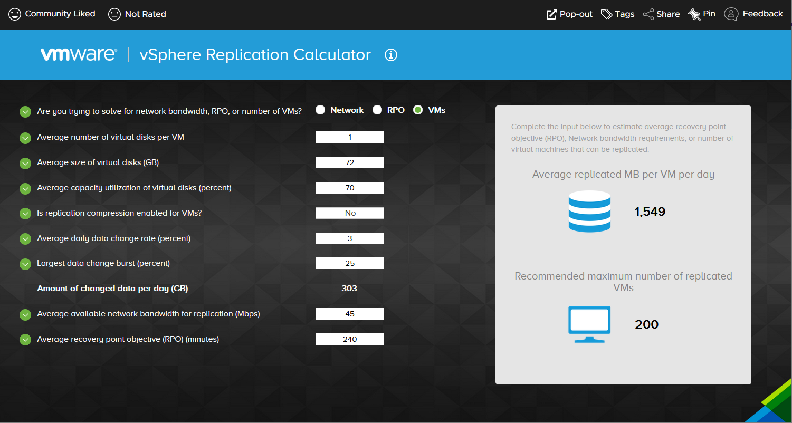Click the info icon beside vSphere Replication Calculator

tap(390, 55)
